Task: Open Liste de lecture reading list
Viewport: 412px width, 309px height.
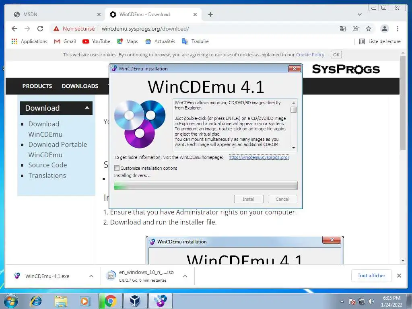Action: click(380, 41)
